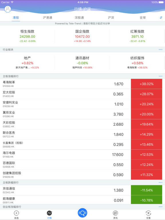165x220 pixels.
Task: Switch to the 沪港通 tab
Action: click(x=48, y=18)
